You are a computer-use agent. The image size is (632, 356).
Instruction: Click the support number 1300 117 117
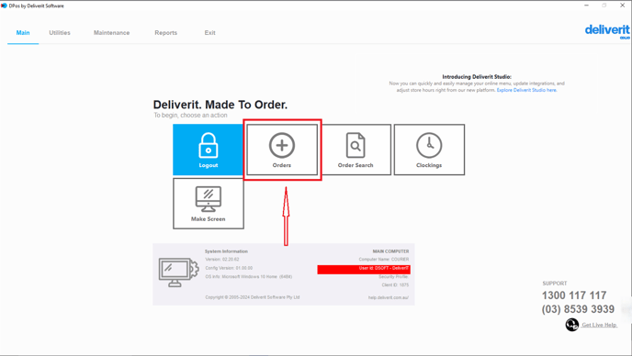point(574,295)
